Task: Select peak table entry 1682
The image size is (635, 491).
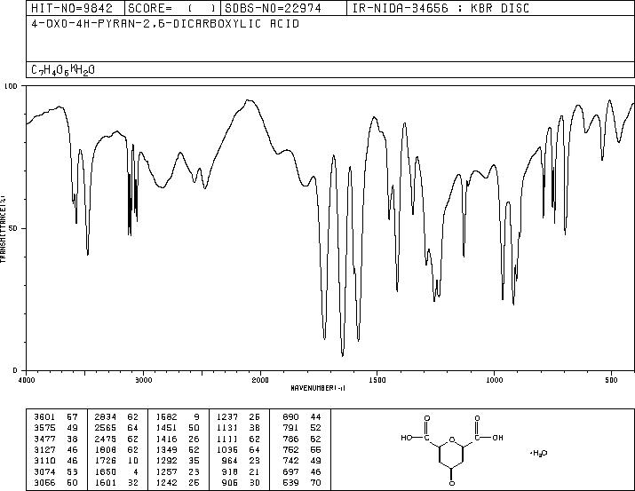Action: pyautogui.click(x=178, y=417)
